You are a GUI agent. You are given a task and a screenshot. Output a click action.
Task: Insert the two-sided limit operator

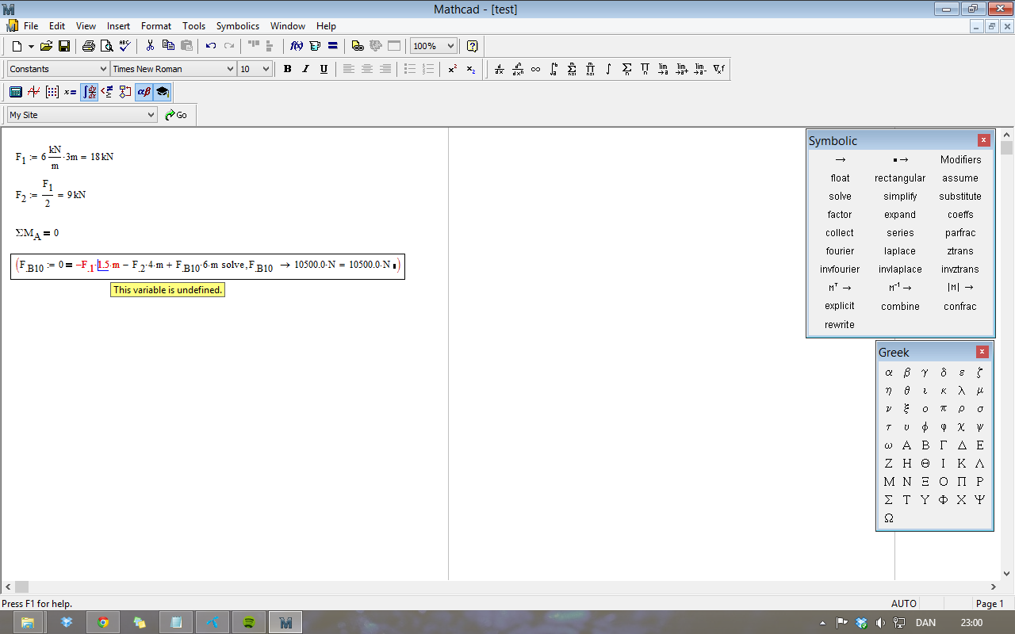pos(663,69)
